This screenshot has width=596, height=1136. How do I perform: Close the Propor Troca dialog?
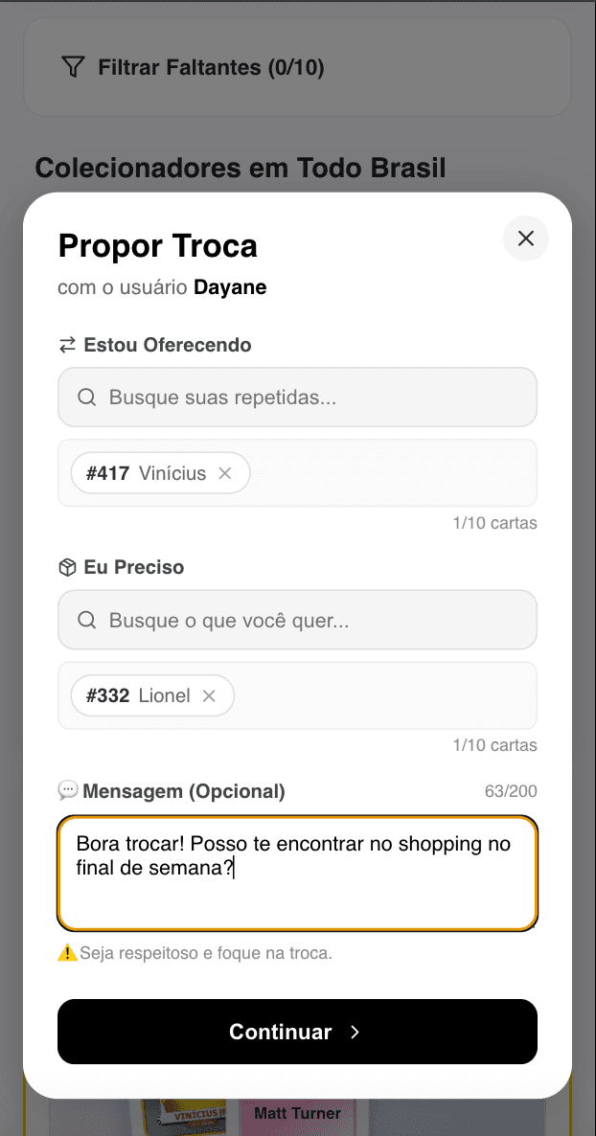tap(526, 239)
